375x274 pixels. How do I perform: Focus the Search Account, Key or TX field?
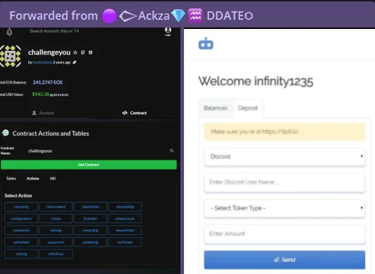(54, 31)
